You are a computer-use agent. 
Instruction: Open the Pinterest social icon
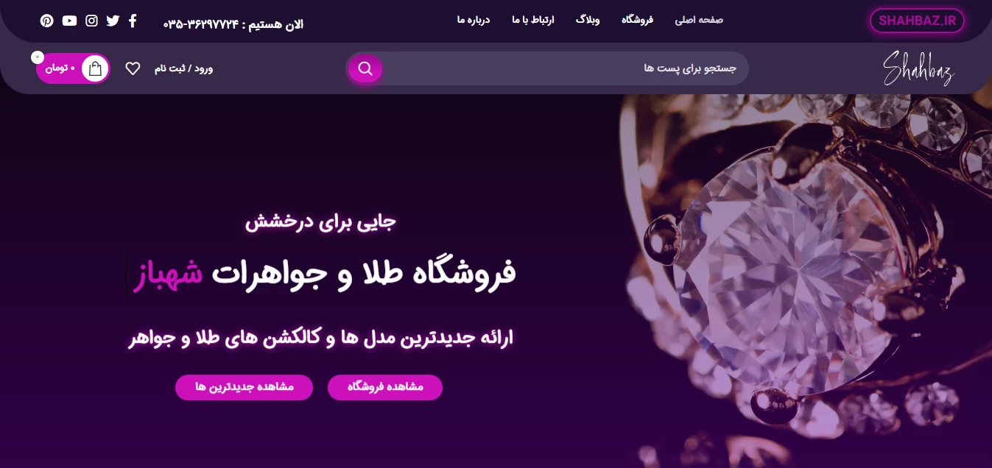(x=47, y=21)
